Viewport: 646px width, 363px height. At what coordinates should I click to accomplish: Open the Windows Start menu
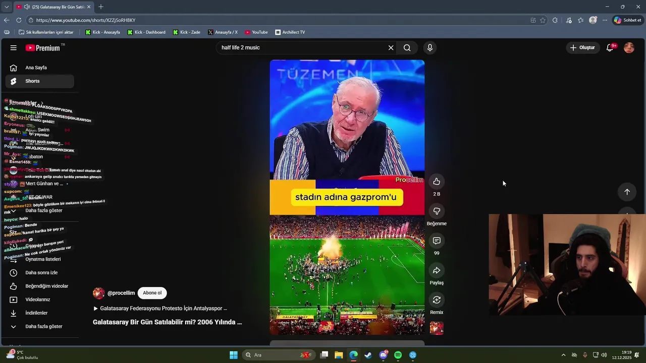click(x=234, y=355)
